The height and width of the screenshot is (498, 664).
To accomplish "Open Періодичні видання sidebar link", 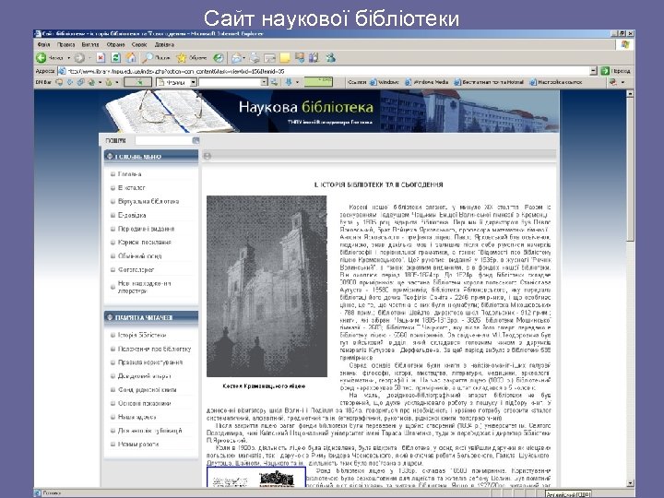I will (x=146, y=229).
